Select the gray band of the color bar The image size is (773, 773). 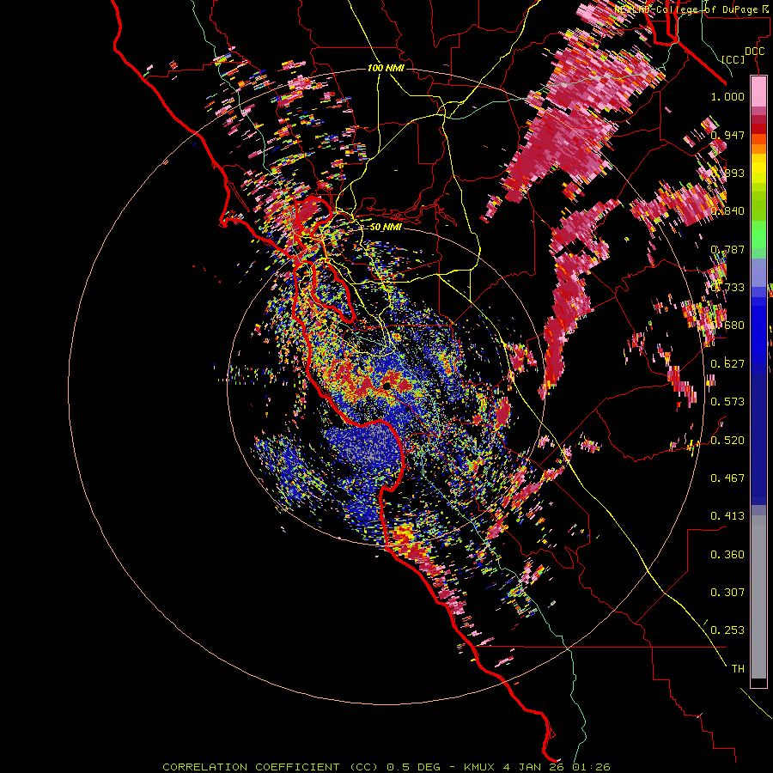pyautogui.click(x=758, y=597)
